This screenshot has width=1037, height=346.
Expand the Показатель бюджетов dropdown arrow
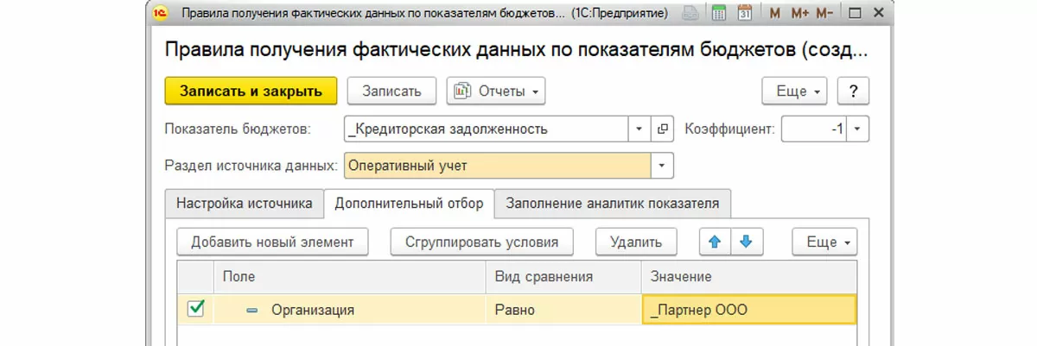coord(639,129)
